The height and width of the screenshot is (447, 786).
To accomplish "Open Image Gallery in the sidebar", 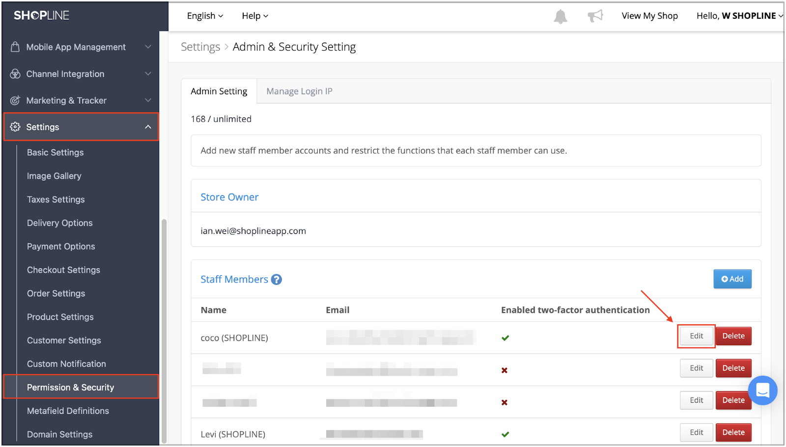I will click(54, 176).
